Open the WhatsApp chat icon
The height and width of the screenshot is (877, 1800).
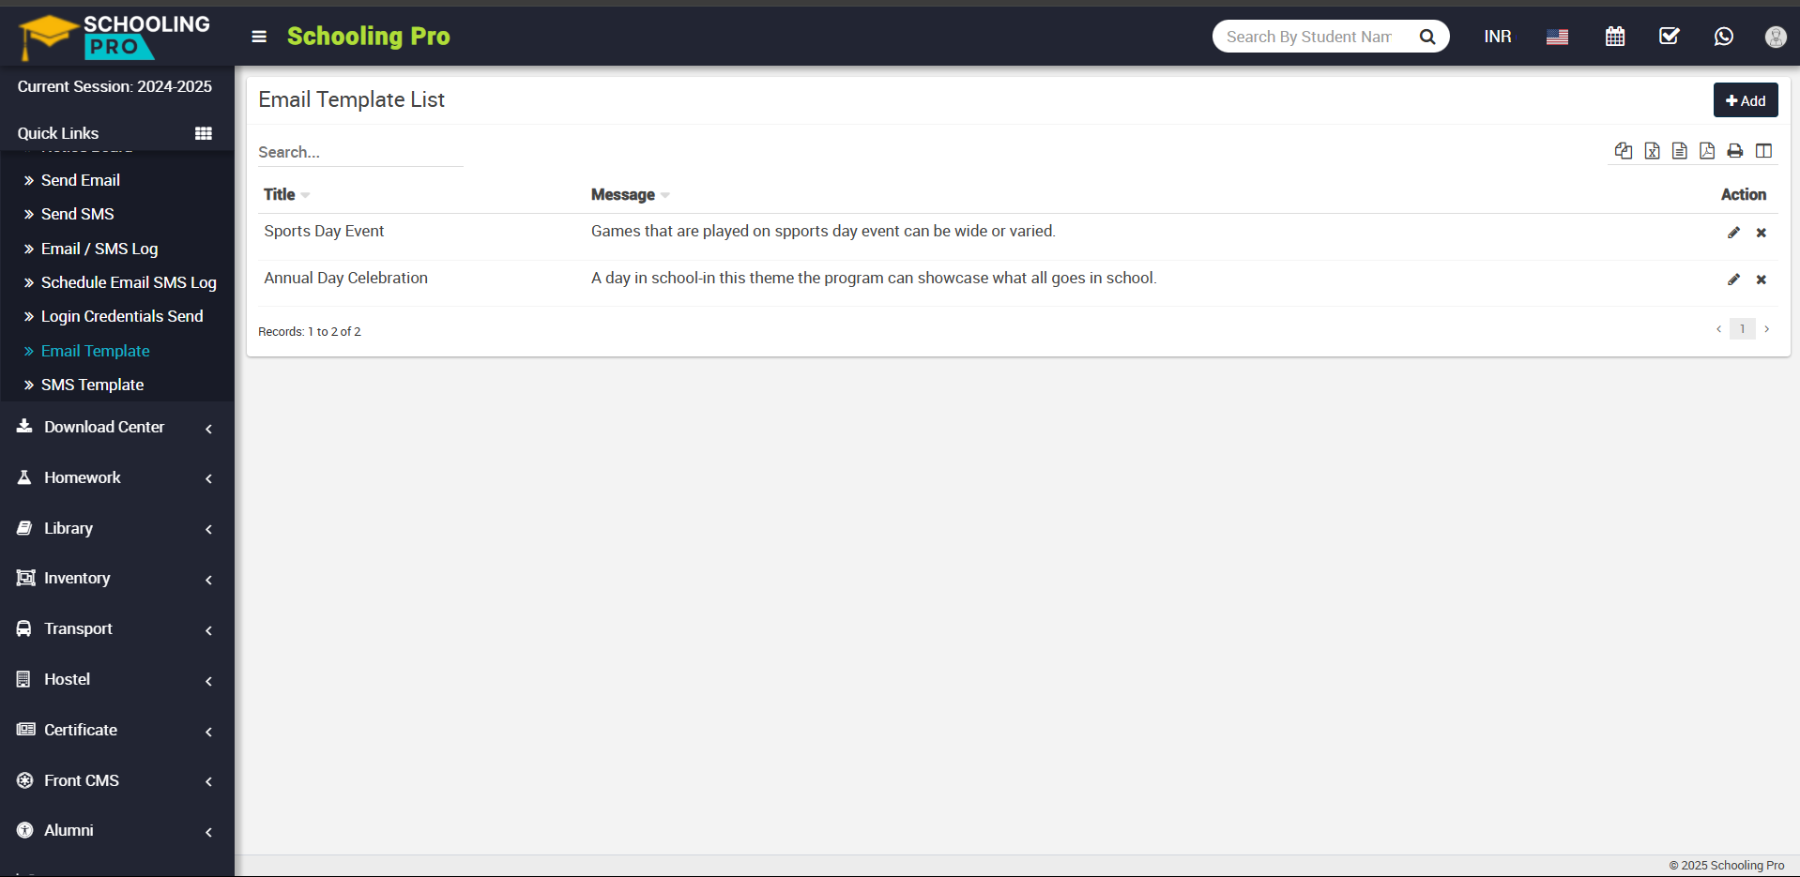[x=1724, y=37]
